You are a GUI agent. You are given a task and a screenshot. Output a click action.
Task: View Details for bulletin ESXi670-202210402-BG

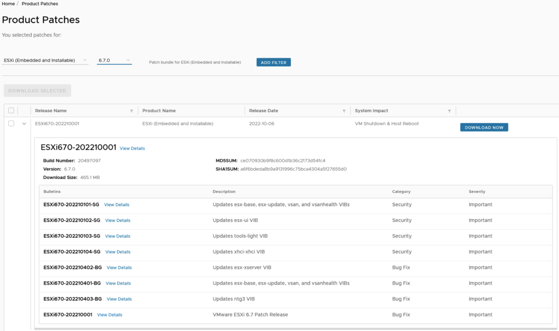point(119,267)
